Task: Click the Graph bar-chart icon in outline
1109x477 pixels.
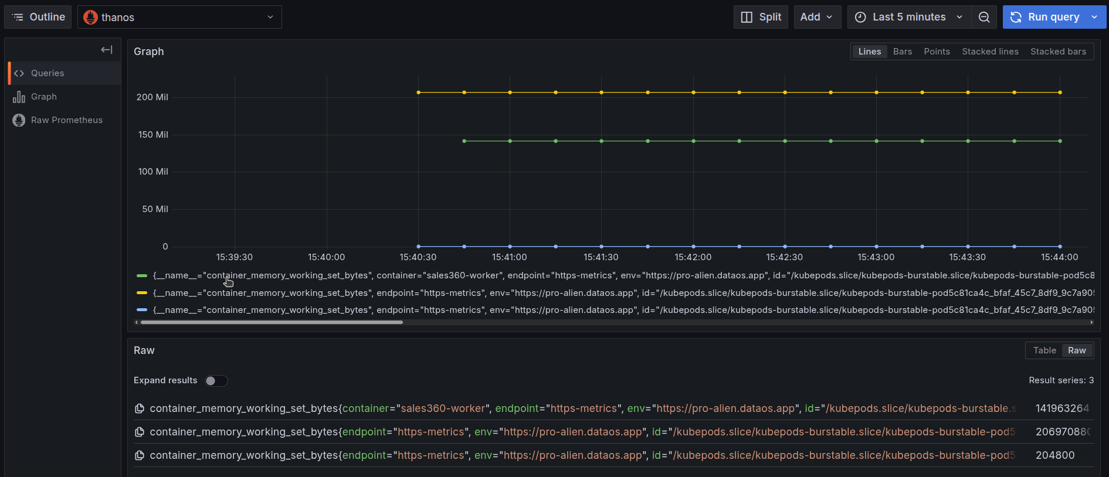Action: pos(19,97)
